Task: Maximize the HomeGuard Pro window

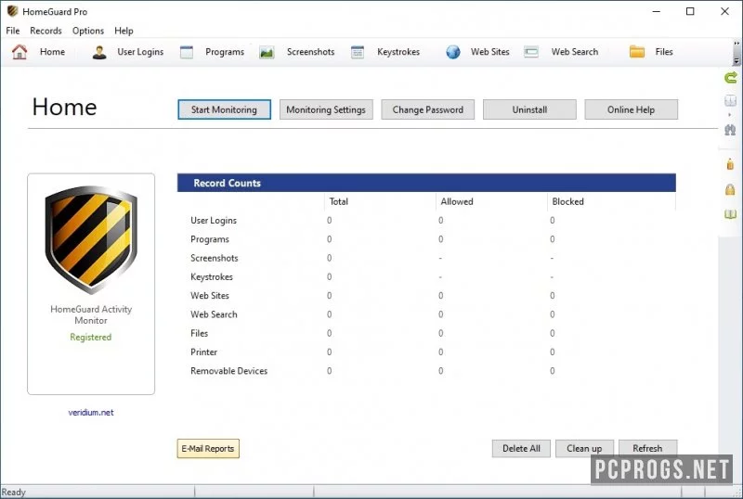Action: click(x=690, y=11)
